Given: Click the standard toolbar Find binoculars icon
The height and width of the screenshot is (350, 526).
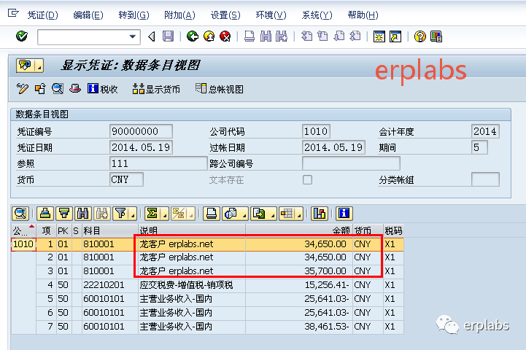Looking at the screenshot, I should point(266,36).
